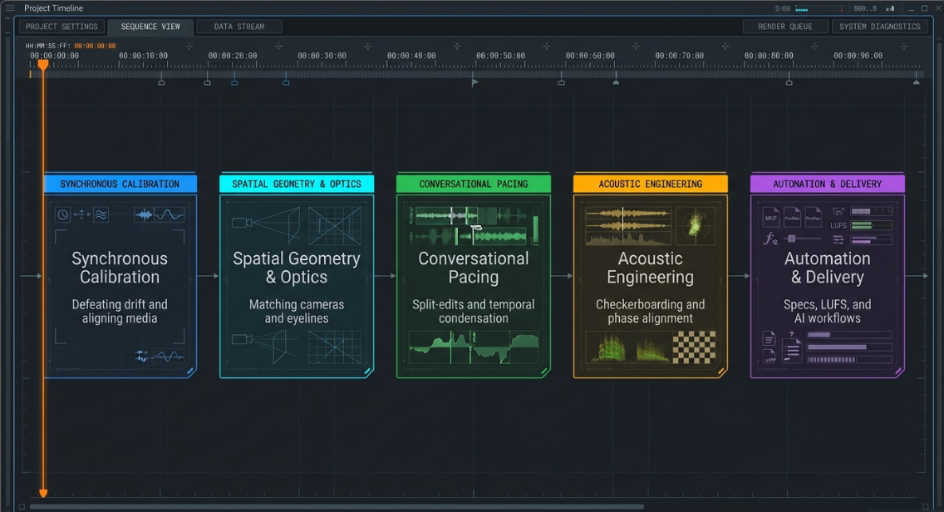The image size is (944, 512).
Task: Open the hamburger menu beside Project Timeline
Action: [10, 7]
